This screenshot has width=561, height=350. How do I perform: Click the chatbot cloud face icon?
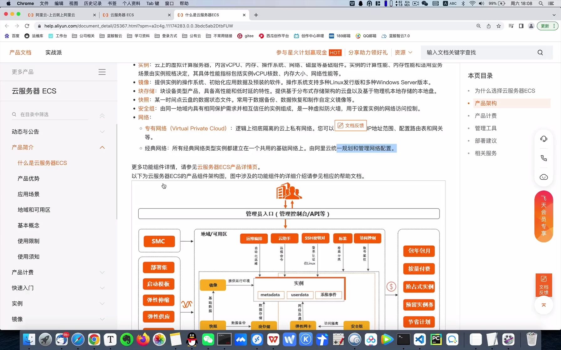click(544, 177)
